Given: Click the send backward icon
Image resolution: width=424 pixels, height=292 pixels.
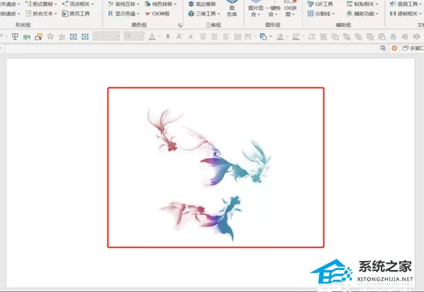Looking at the screenshot, I should coord(358,37).
